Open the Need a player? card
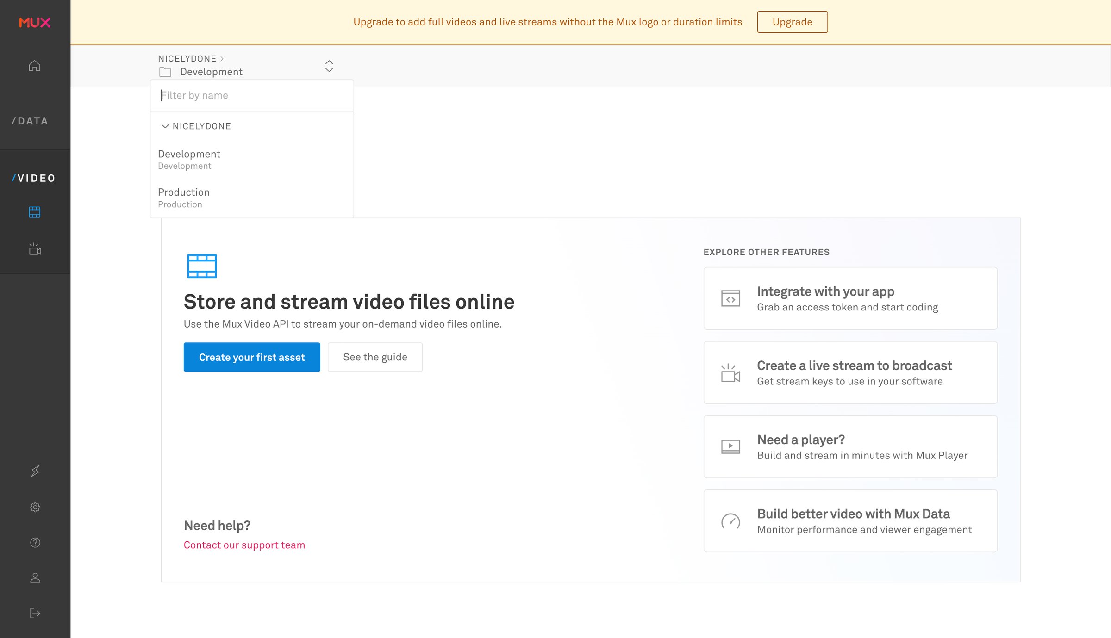Image resolution: width=1111 pixels, height=638 pixels. pyautogui.click(x=850, y=447)
